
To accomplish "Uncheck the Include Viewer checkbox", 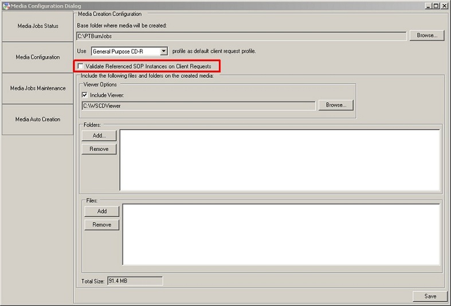I will (85, 95).
